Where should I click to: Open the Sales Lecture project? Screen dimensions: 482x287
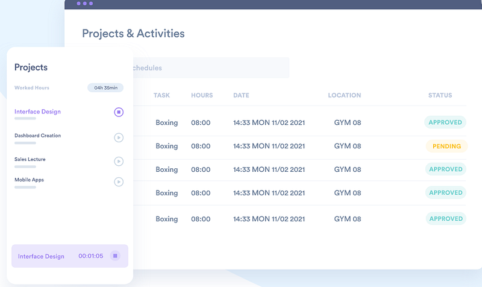point(30,159)
